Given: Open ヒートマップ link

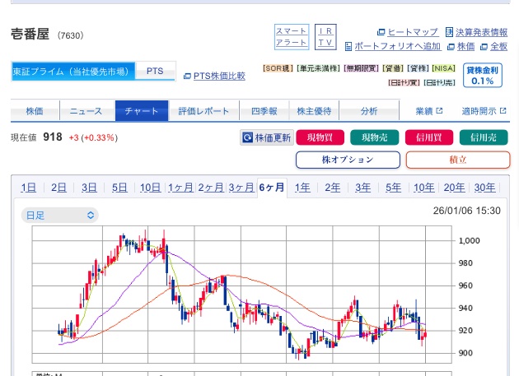Looking at the screenshot, I should pos(408,32).
